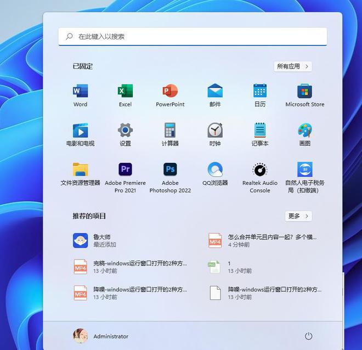362x350 pixels.
Task: Open PowerPoint pinned app
Action: pyautogui.click(x=170, y=95)
